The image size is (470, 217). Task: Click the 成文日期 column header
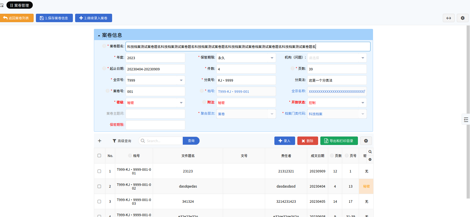click(x=318, y=156)
